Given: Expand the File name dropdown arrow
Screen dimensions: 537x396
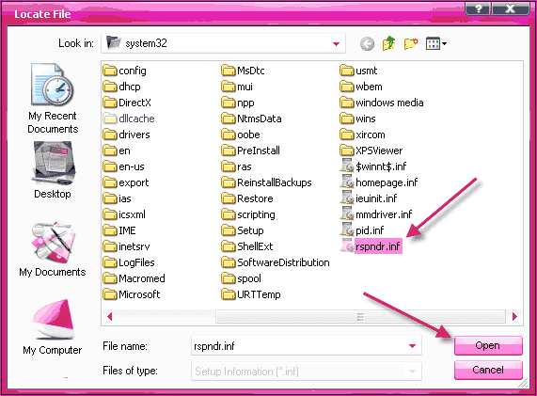Looking at the screenshot, I should [413, 346].
